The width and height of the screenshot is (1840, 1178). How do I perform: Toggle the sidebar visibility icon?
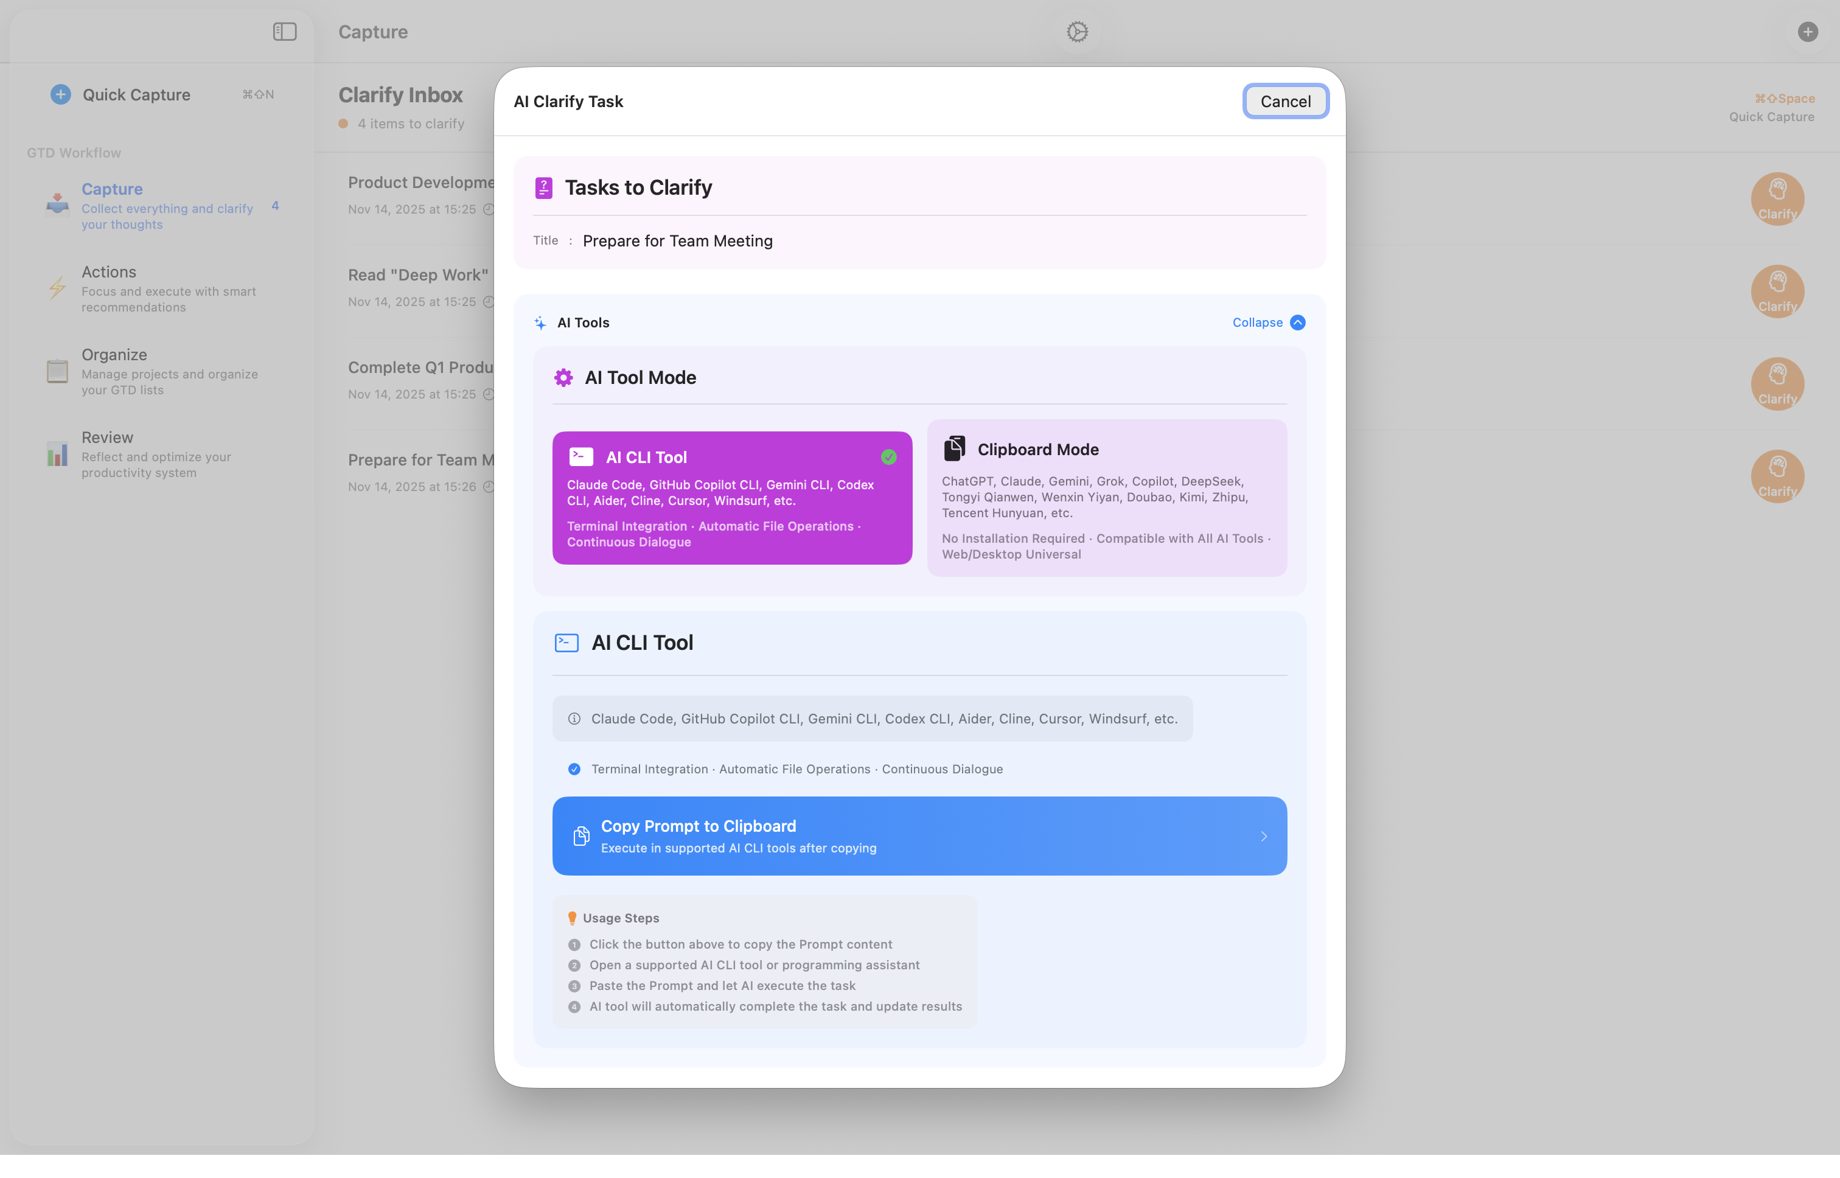pyautogui.click(x=285, y=32)
